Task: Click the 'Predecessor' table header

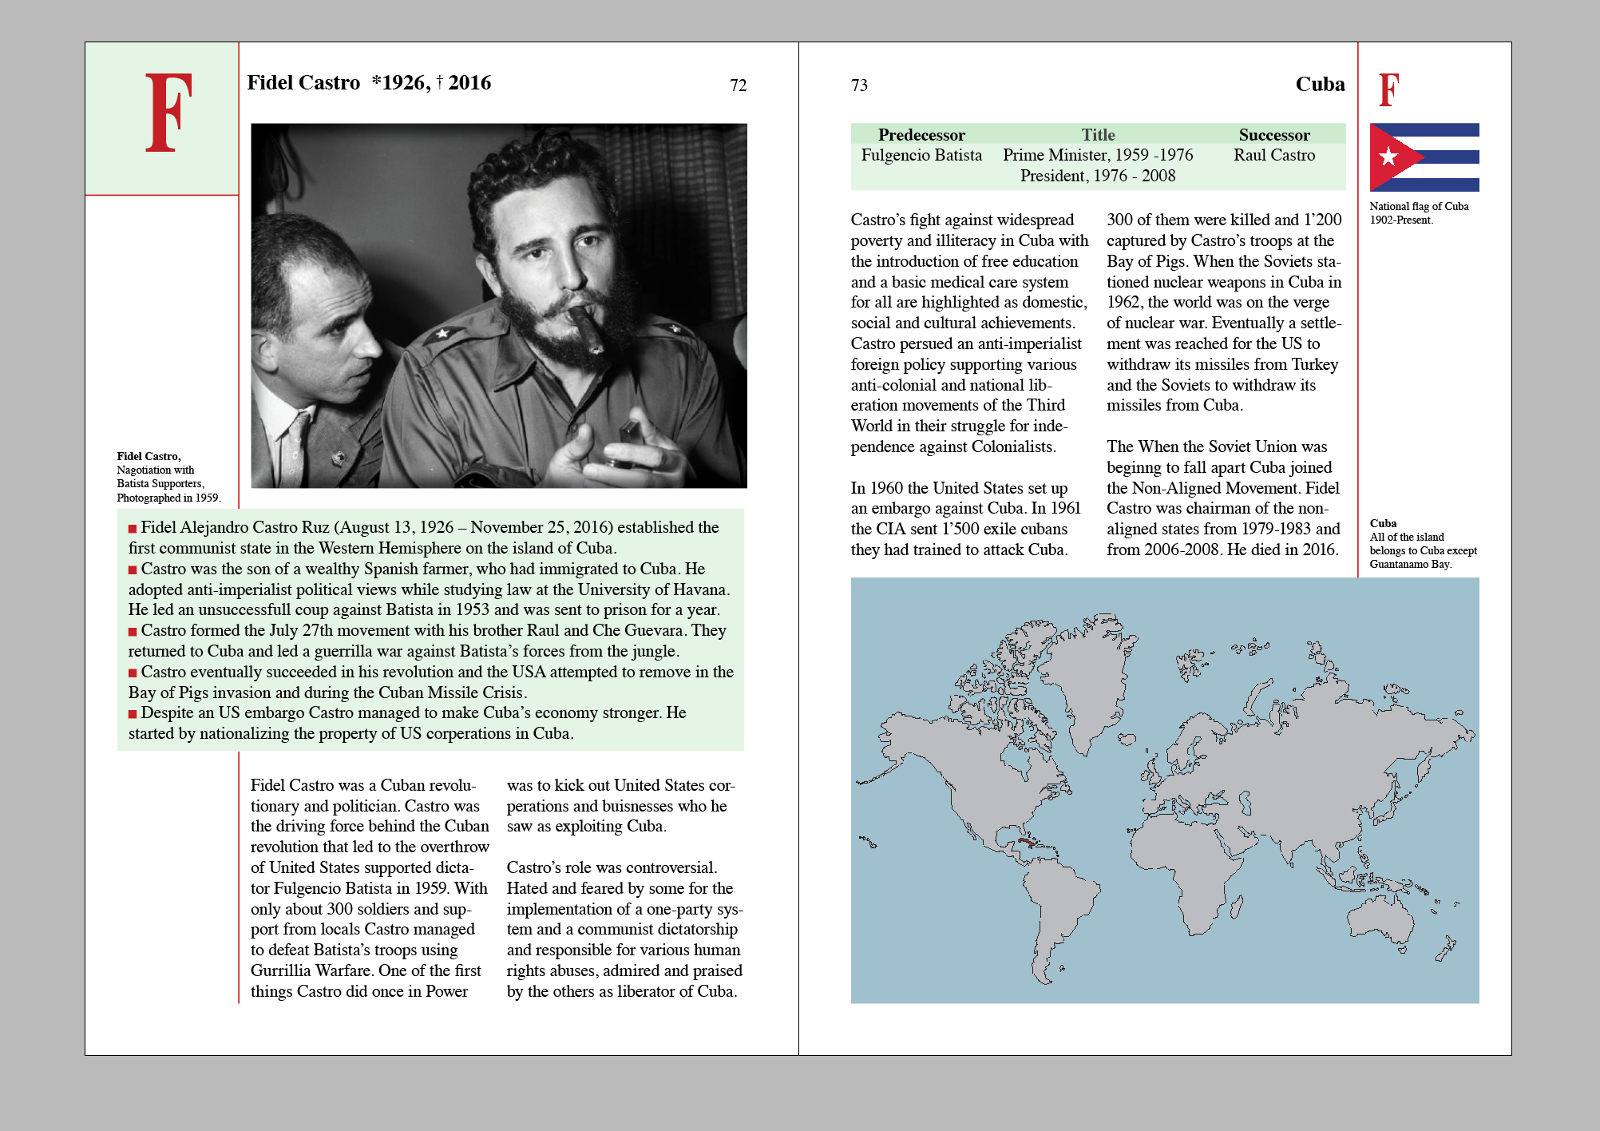Action: click(x=921, y=135)
